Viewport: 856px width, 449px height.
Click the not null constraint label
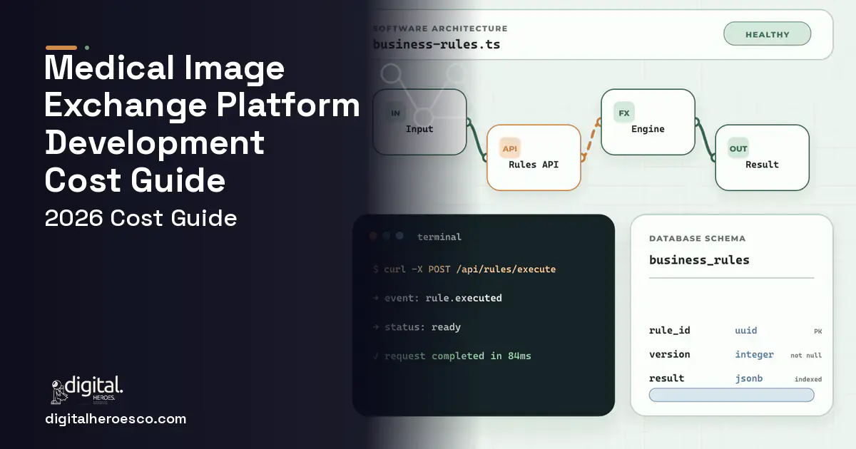806,355
